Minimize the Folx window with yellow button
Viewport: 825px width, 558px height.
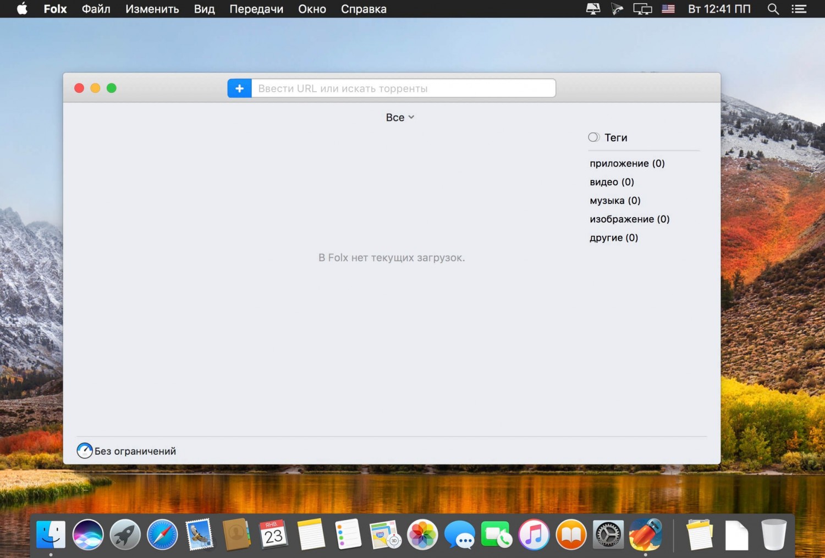tap(95, 88)
